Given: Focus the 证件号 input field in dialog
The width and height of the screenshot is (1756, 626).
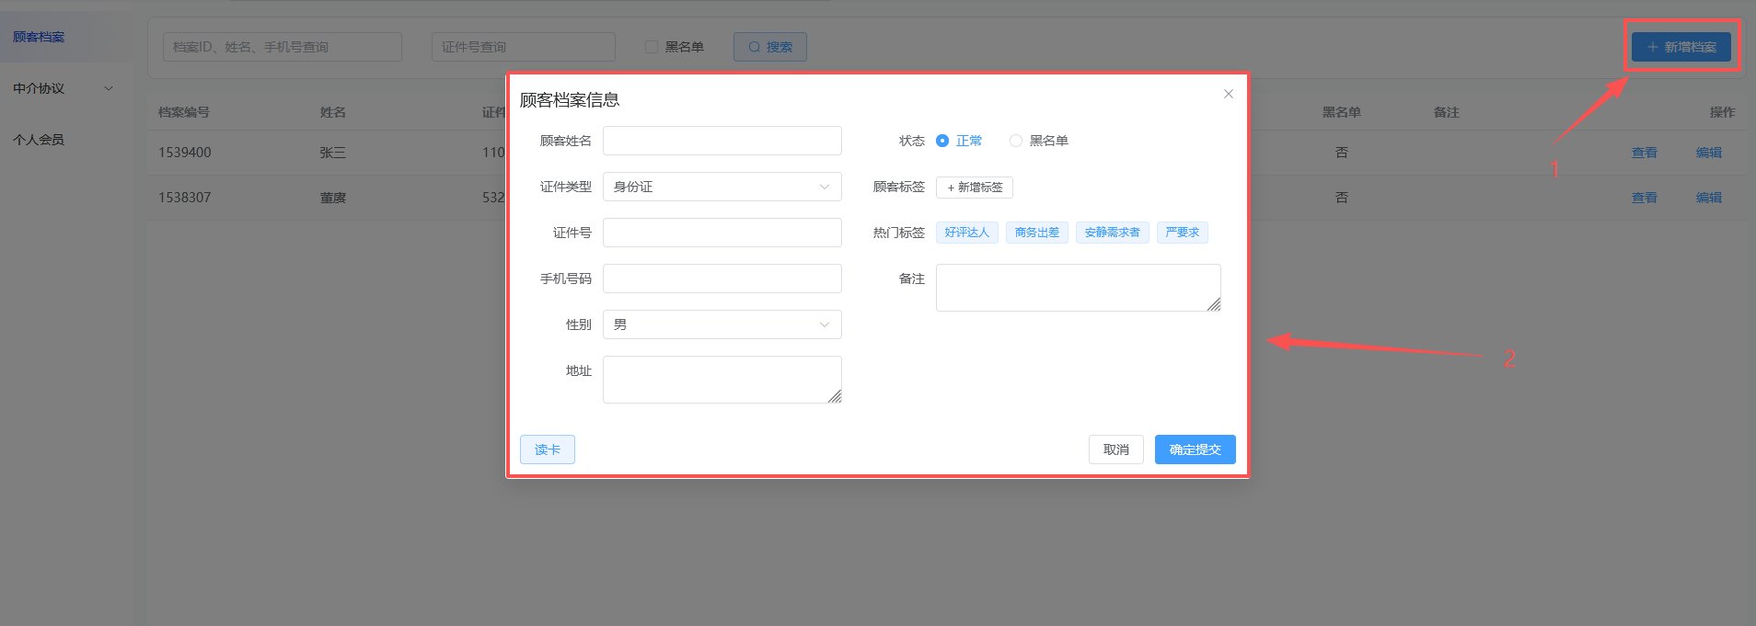Looking at the screenshot, I should pos(722,233).
